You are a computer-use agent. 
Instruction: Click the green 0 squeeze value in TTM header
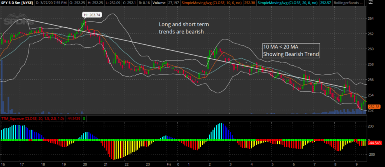coord(84,118)
